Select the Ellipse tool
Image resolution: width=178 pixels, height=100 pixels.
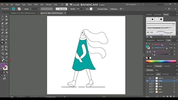coord(3,30)
